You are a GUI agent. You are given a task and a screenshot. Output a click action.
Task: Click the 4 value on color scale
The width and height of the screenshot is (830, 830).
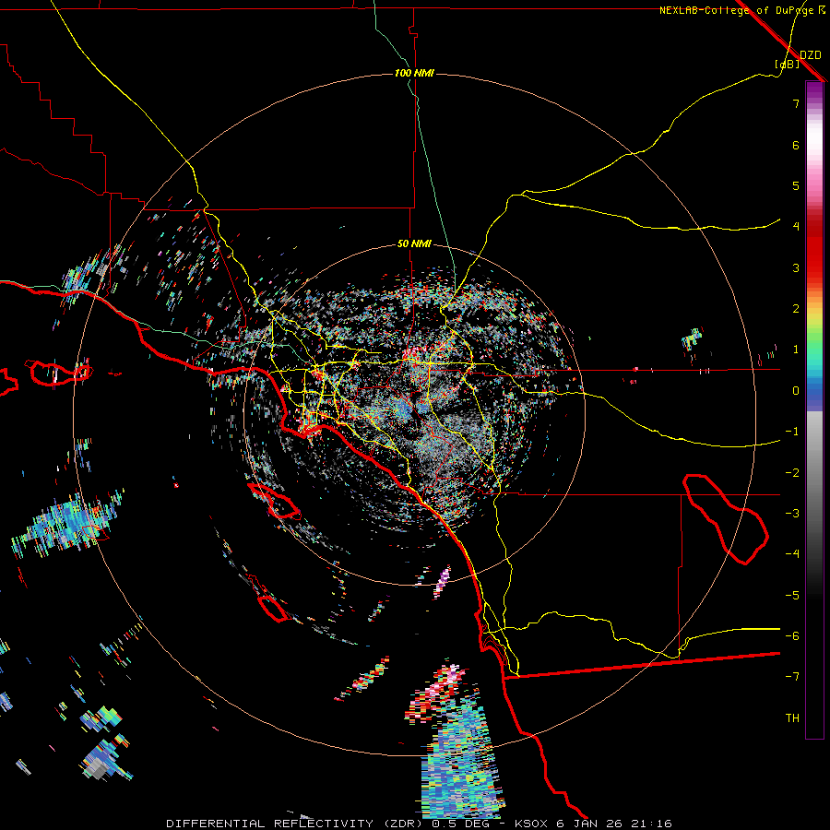796,227
